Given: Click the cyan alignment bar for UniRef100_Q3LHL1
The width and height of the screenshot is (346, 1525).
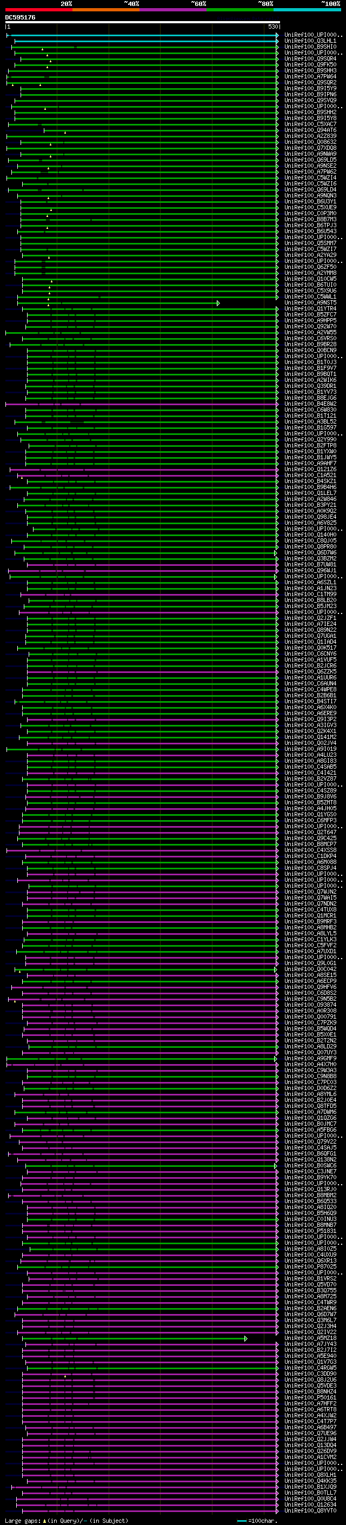Looking at the screenshot, I should (x=146, y=41).
